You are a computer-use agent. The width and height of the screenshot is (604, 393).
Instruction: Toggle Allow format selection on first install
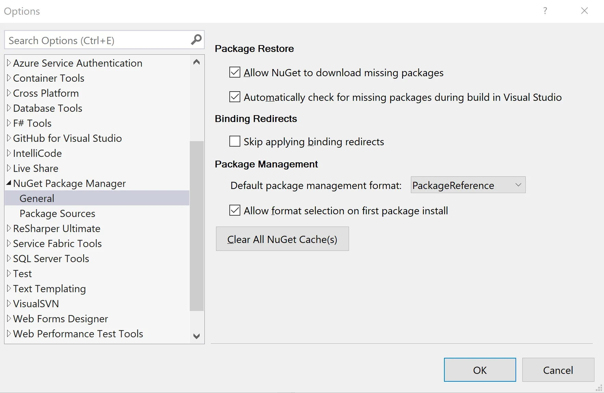click(x=235, y=211)
